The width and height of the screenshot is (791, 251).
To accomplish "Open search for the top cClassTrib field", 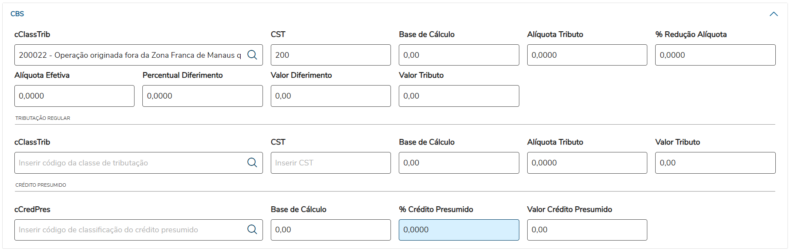I will pyautogui.click(x=252, y=55).
